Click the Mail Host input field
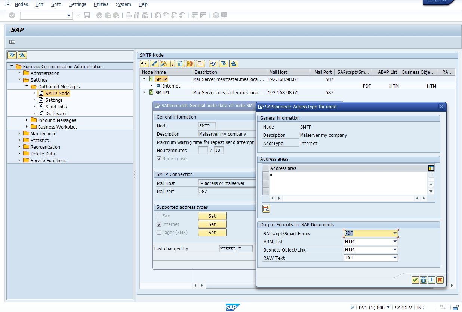The image size is (462, 312). point(227,183)
